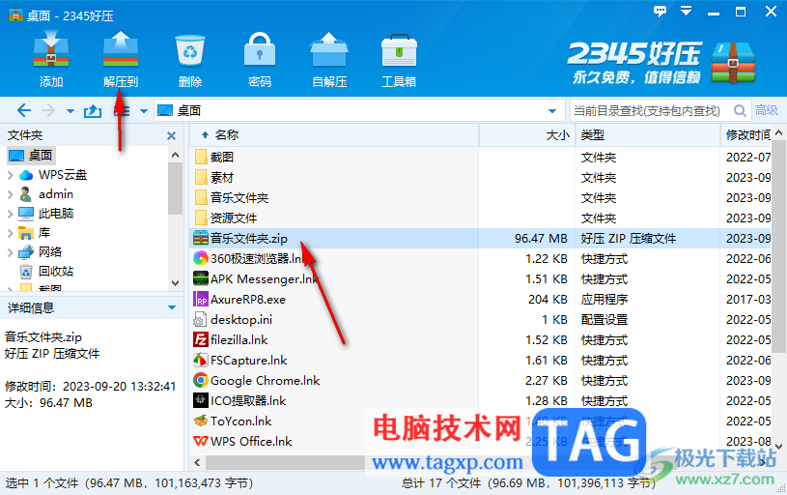Image resolution: width=787 pixels, height=495 pixels.
Task: Select 库 in folder tree
Action: coord(34,233)
